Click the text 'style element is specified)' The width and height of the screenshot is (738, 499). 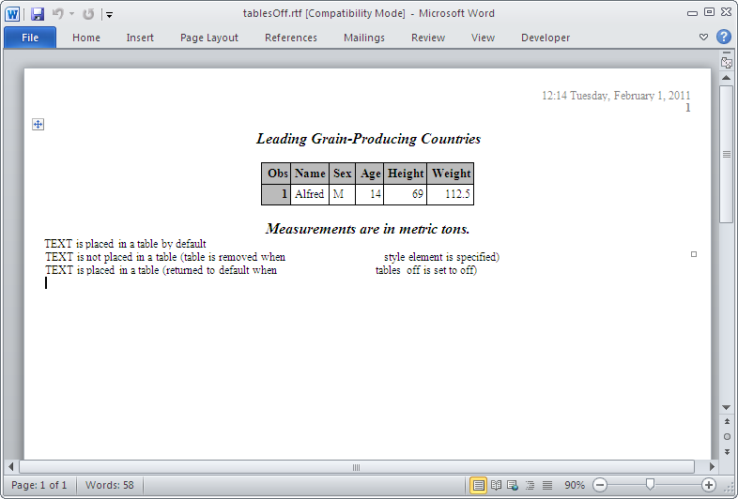[x=441, y=257]
